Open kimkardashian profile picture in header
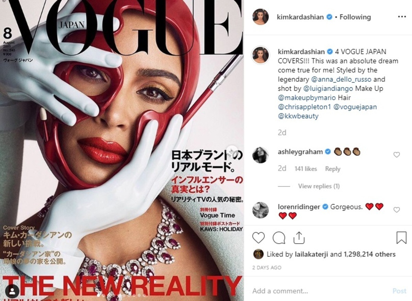Screen dimensions: 412x301 point(261,17)
